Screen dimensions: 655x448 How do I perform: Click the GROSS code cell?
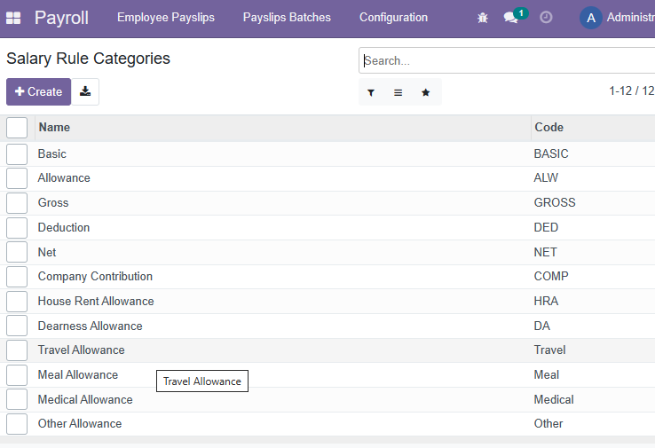555,203
